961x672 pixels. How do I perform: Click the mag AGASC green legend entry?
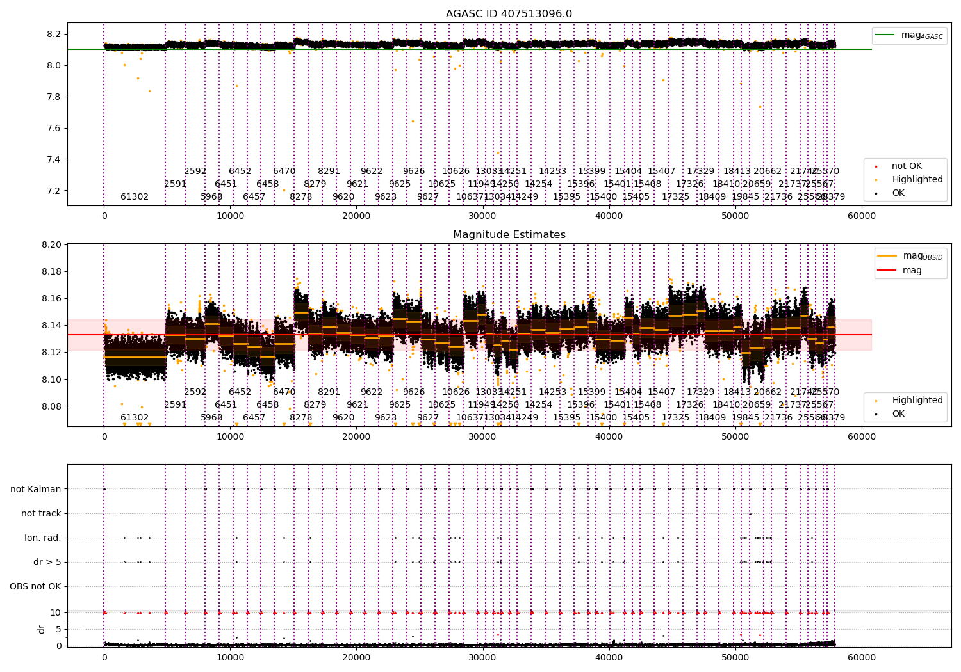pyautogui.click(x=909, y=35)
